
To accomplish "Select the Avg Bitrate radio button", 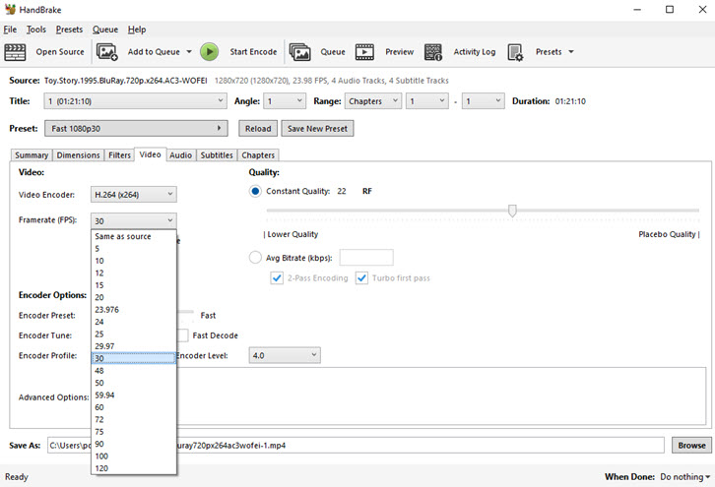I will pyautogui.click(x=256, y=258).
